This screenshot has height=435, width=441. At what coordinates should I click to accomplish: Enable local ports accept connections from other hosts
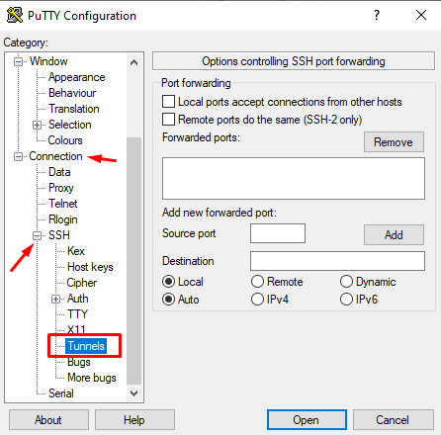point(168,102)
